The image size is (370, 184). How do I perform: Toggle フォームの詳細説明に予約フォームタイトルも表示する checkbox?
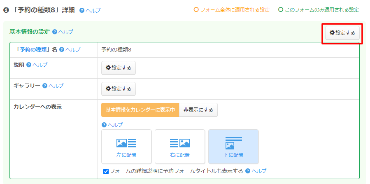(106, 171)
